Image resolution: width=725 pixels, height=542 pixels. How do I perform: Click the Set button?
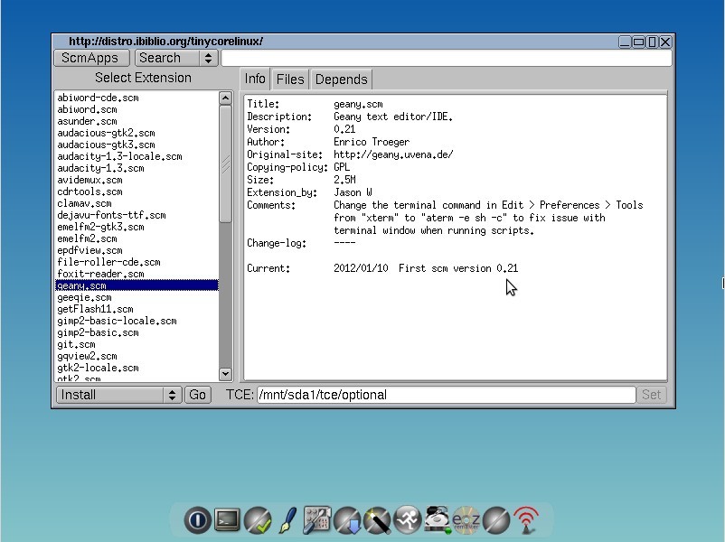click(x=651, y=395)
